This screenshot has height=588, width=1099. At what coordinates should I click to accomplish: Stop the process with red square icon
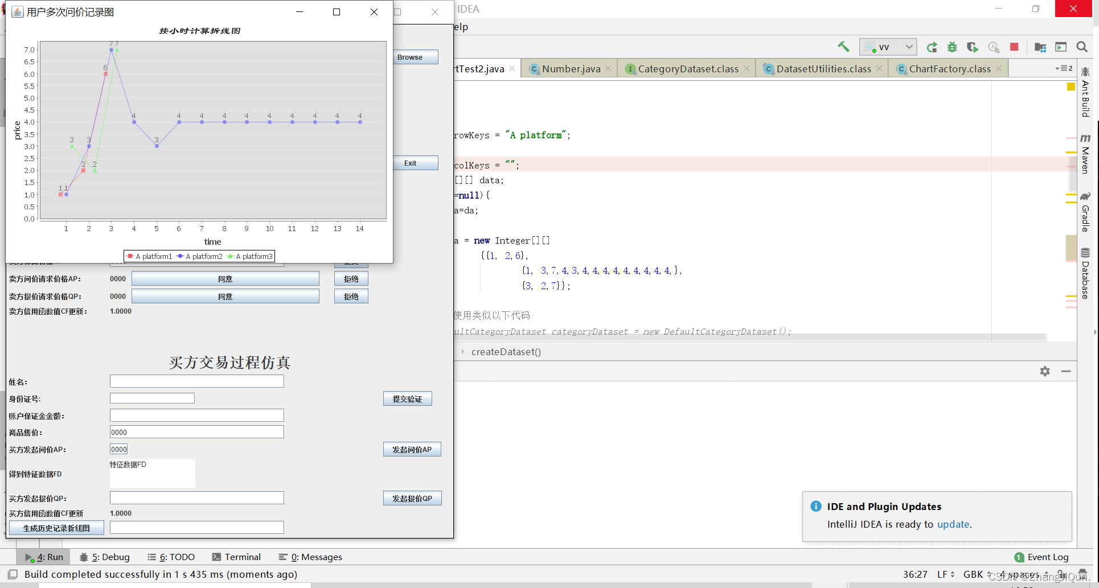(x=1014, y=47)
